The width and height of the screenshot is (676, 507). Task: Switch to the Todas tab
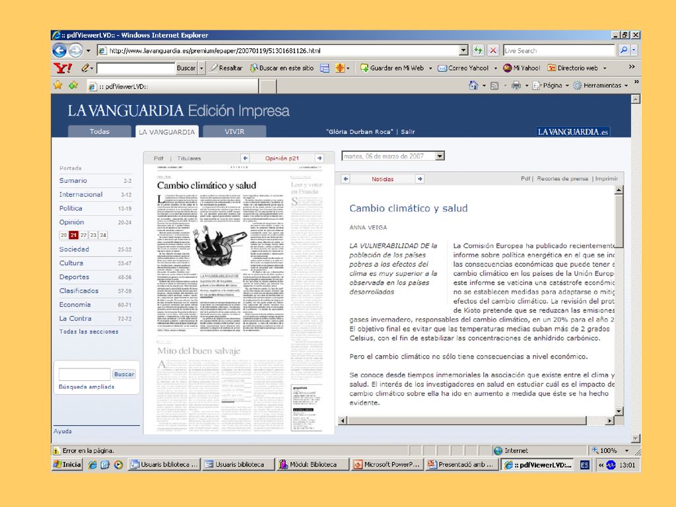[x=99, y=131]
